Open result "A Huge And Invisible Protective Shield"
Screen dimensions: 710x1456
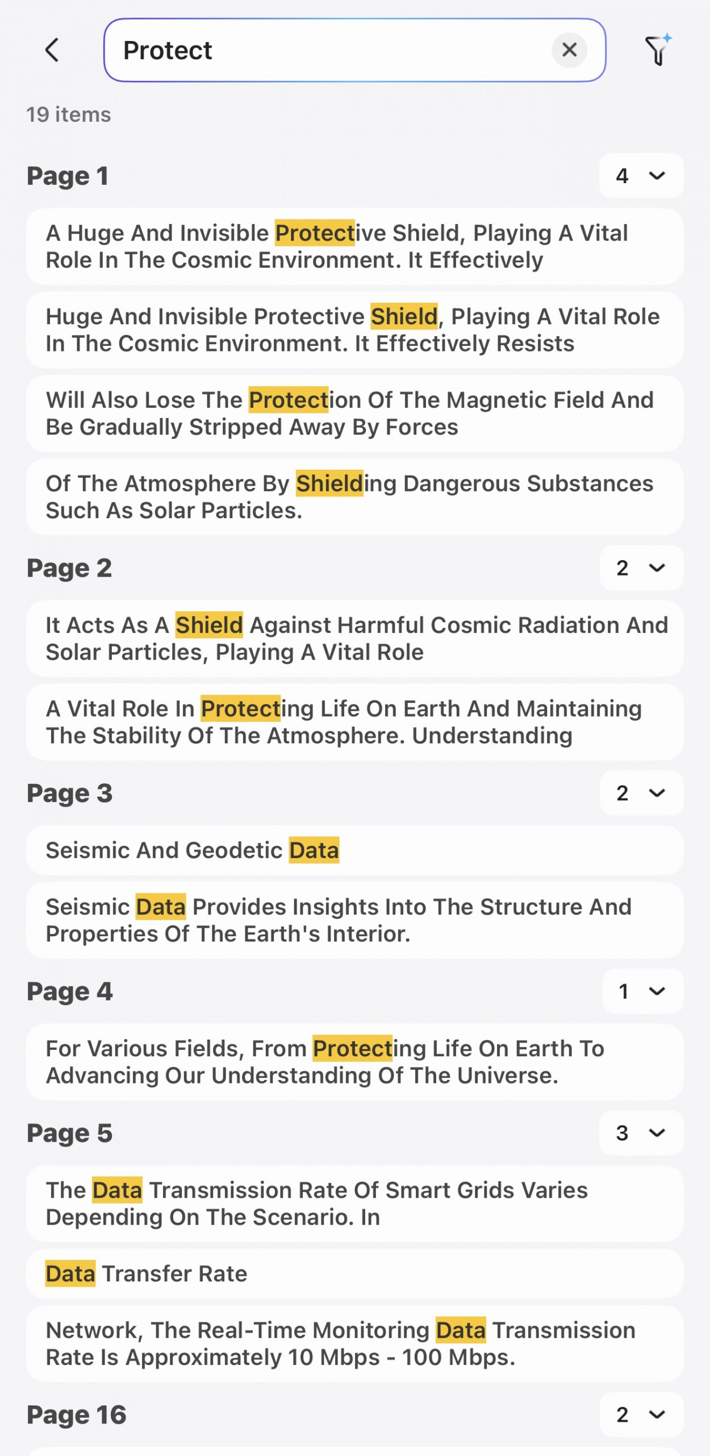(x=354, y=246)
